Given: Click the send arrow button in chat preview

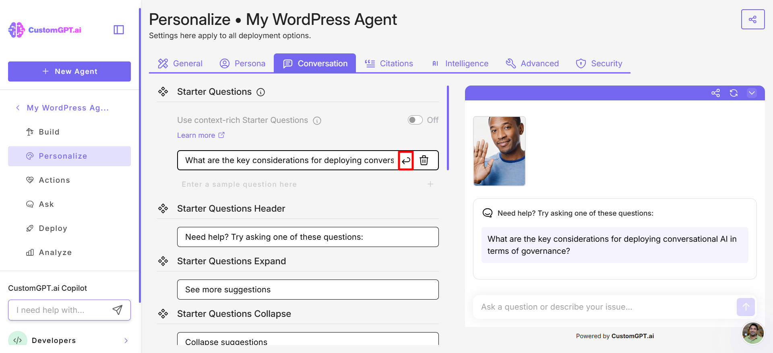Looking at the screenshot, I should [746, 307].
